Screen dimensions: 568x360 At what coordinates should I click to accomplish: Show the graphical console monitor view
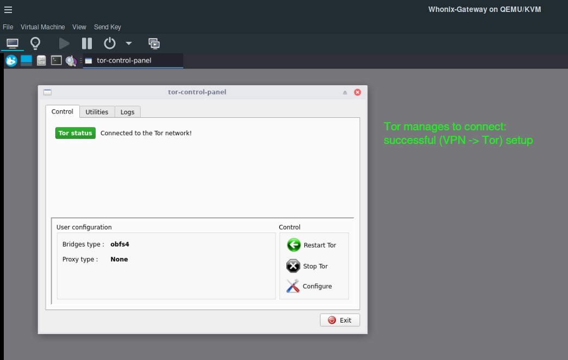click(13, 44)
